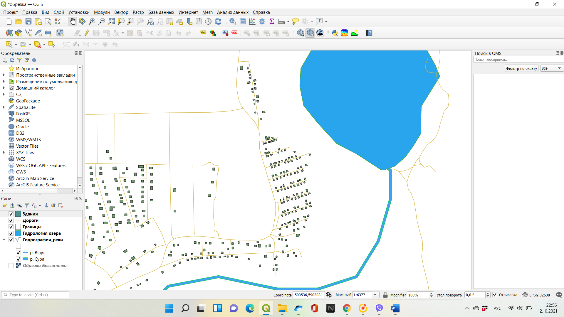Click the Refresh map icon in toolbar
The image size is (564, 317).
218,21
